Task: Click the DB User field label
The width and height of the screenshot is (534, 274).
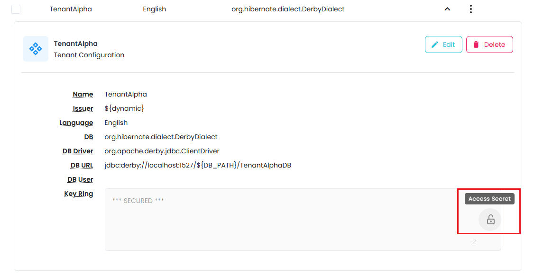Action: pos(80,179)
